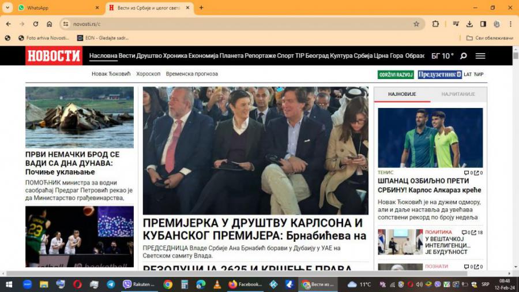519x292 pixels.
Task: Reload the current page
Action: pyautogui.click(x=35, y=24)
